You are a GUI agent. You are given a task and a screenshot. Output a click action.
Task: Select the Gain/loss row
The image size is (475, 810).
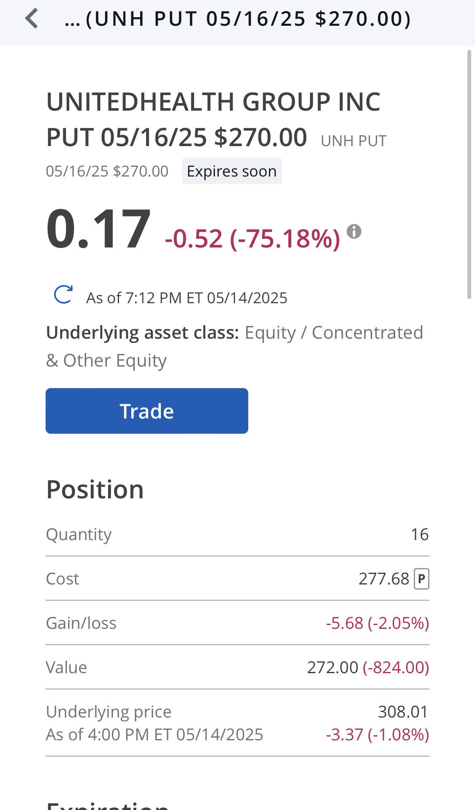(237, 623)
